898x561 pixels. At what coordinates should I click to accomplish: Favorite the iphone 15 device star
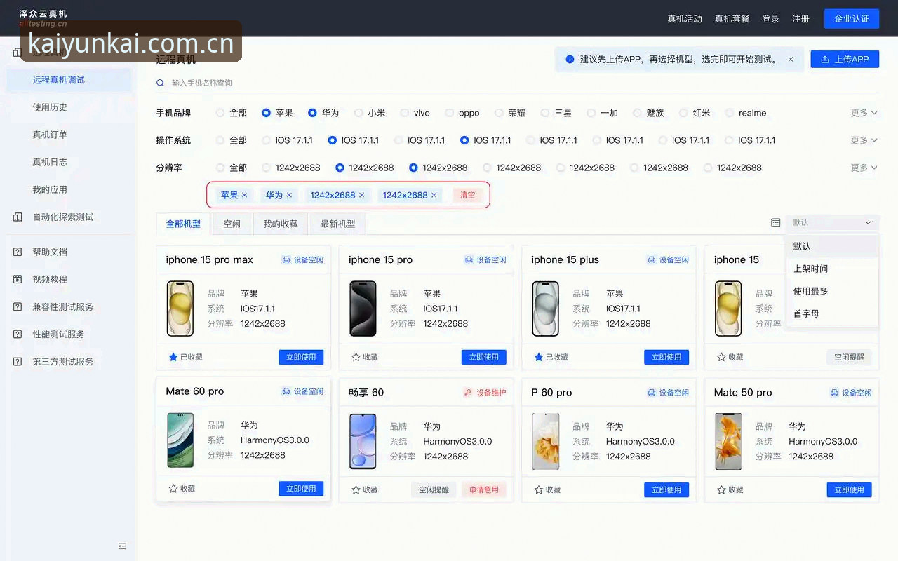tap(721, 357)
